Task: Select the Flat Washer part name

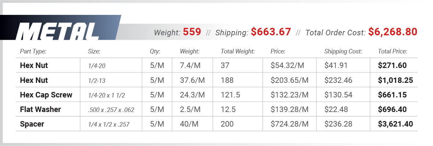Action: pyautogui.click(x=40, y=109)
